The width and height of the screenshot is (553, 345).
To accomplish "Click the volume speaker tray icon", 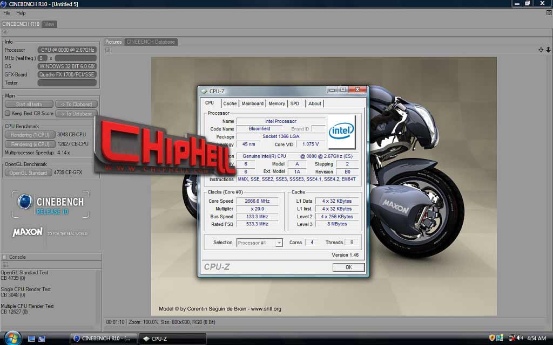I will click(520, 339).
